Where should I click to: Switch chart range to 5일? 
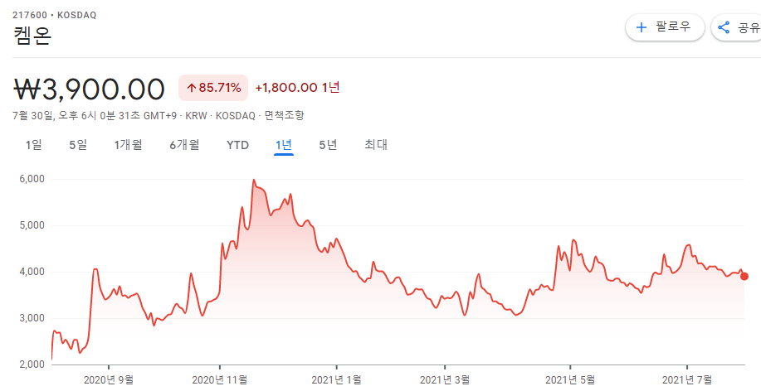[x=78, y=145]
